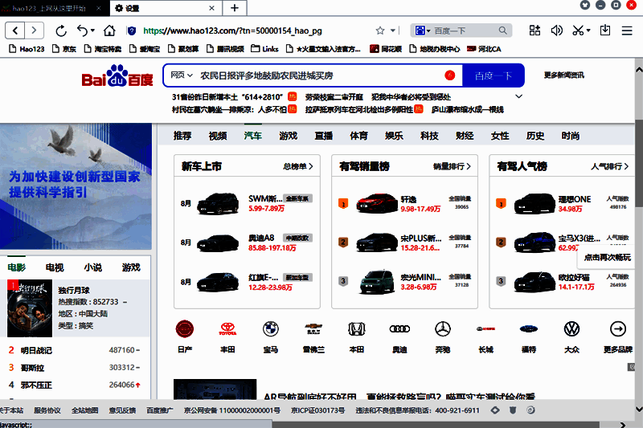Screen dimensions: 643x428
Task: Click the Volkswagen 大众 brand logo
Action: coord(572,329)
